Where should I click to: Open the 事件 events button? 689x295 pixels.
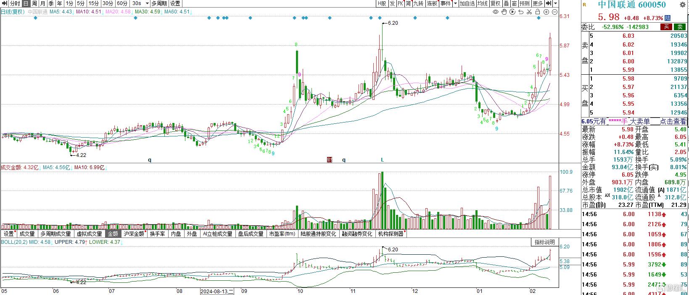click(446, 3)
